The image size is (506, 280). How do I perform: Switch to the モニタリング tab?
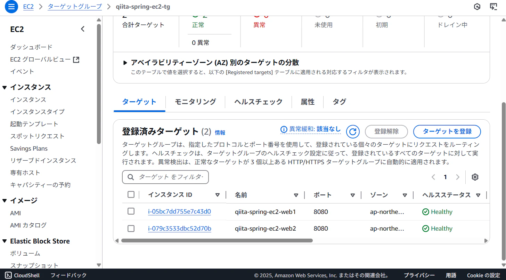(195, 102)
